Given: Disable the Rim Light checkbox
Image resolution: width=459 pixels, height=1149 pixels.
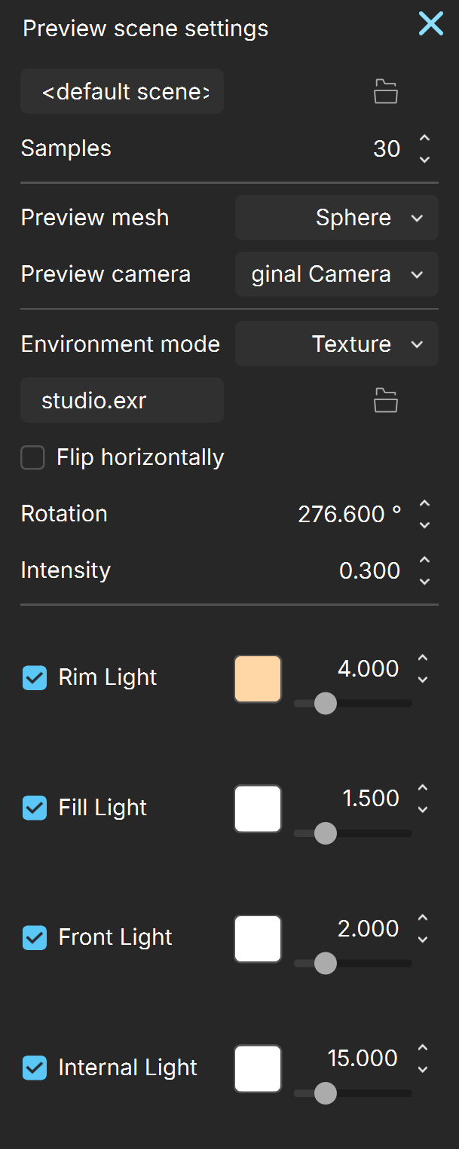Looking at the screenshot, I should (35, 677).
